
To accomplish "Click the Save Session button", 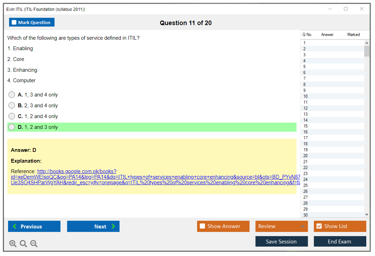I will click(282, 241).
